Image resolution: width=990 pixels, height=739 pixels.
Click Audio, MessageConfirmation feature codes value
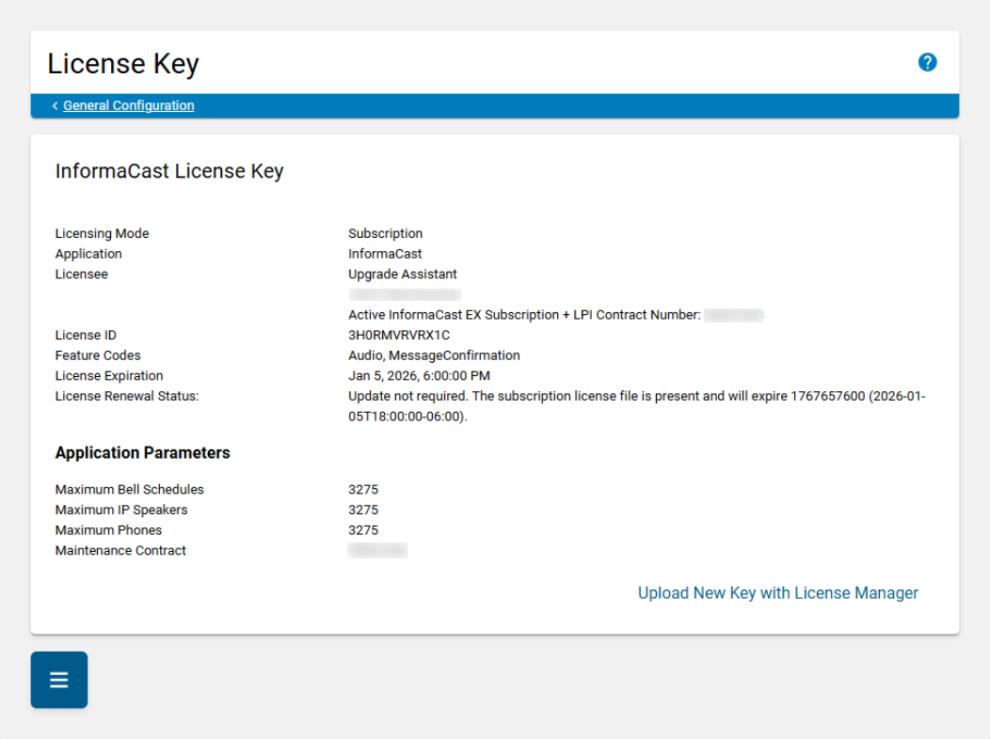[x=434, y=355]
